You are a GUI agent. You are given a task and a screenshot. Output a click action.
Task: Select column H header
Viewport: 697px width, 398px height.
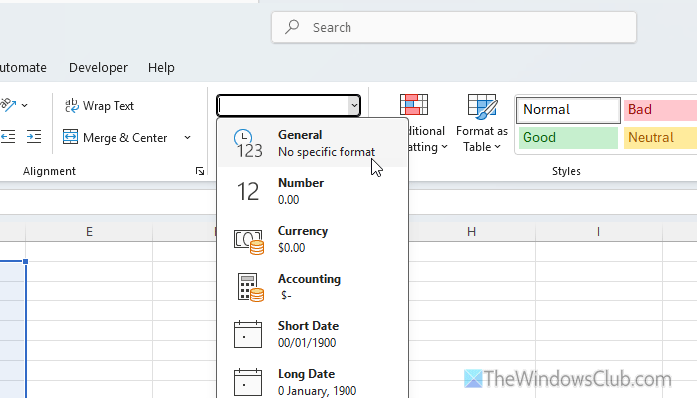click(472, 232)
